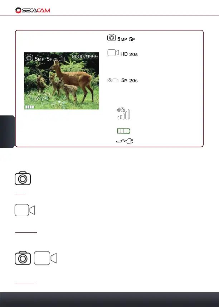Viewport: 219px width, 307px height.
Task: Click the 5MP 5P text in the legend
Action: click(x=126, y=39)
